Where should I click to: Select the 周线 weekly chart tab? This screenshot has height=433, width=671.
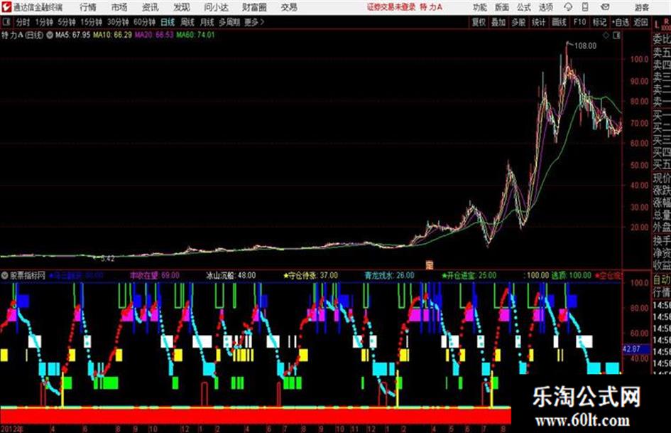coord(187,22)
